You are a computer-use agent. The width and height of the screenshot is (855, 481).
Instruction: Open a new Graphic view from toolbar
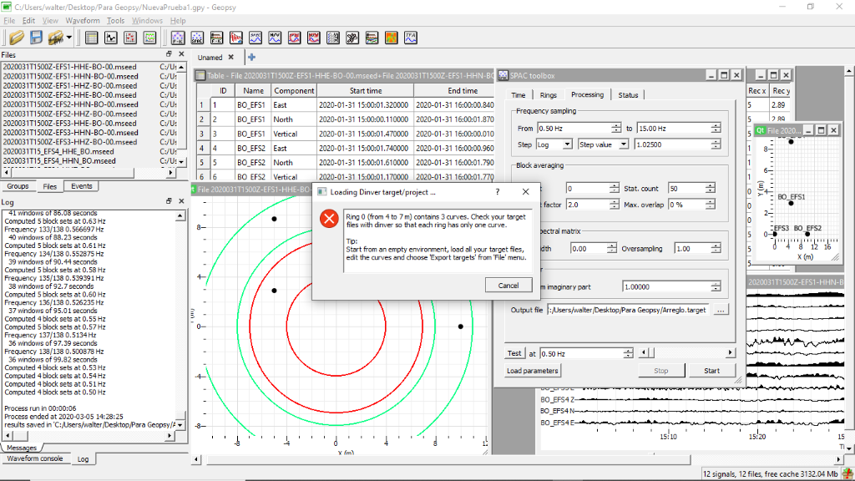point(110,38)
